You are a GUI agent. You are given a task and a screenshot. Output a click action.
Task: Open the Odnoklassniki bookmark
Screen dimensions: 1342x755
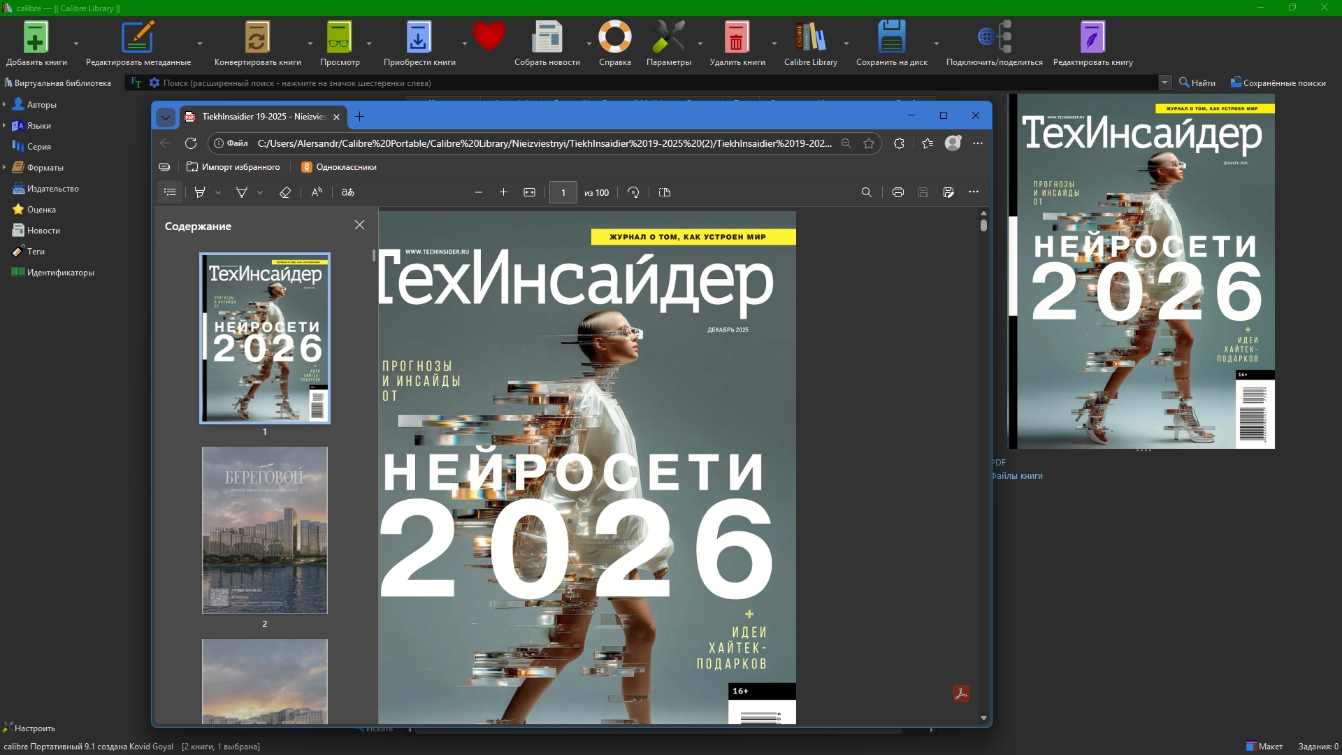point(339,167)
